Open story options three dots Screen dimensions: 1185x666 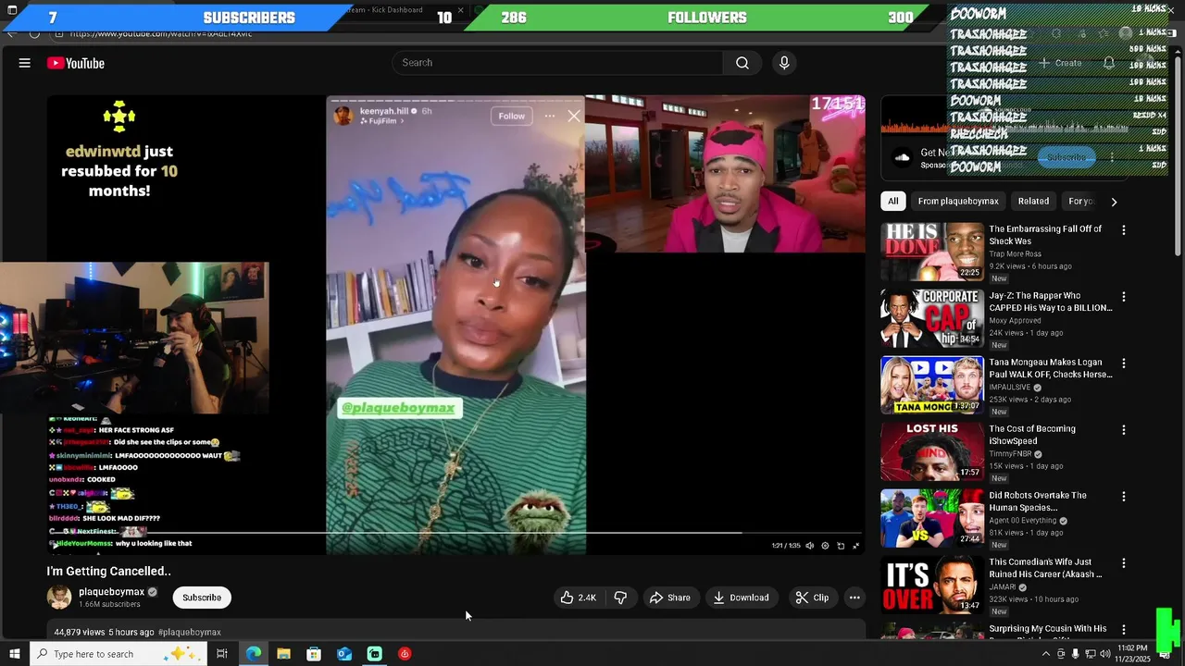coord(550,116)
